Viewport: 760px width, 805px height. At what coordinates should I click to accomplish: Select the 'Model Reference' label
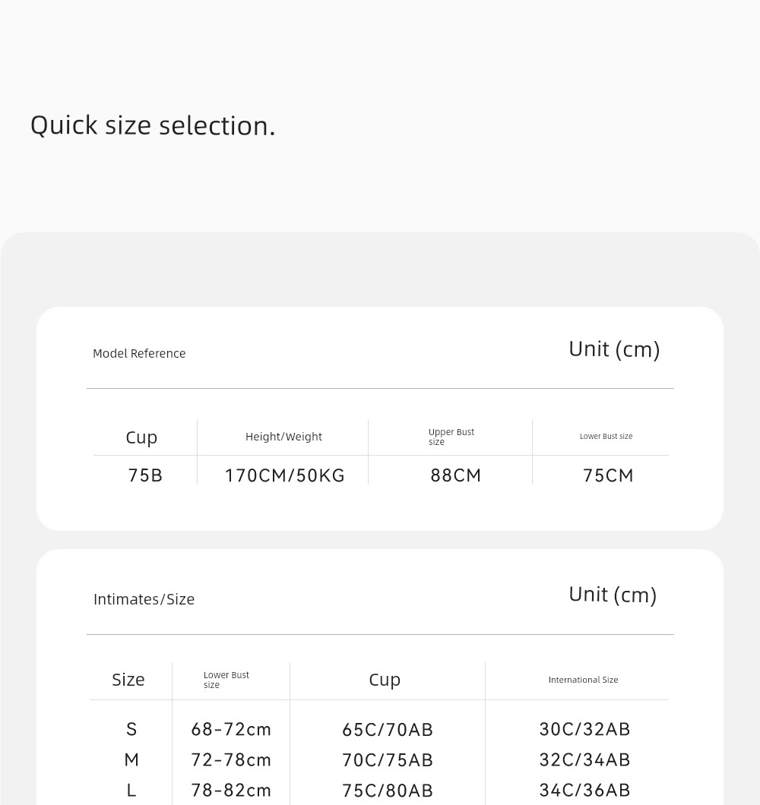click(x=139, y=354)
